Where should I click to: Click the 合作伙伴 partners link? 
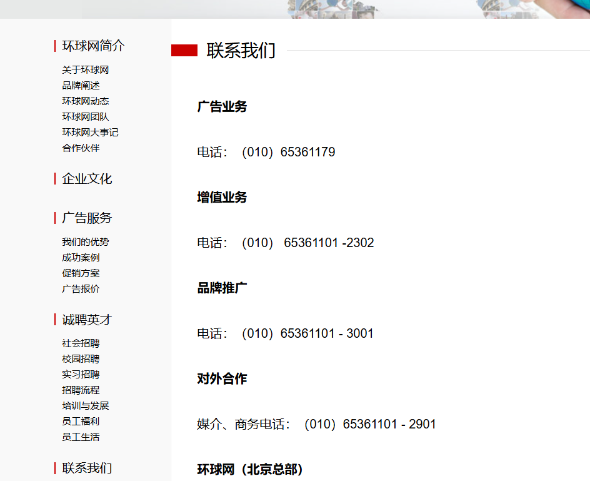pyautogui.click(x=80, y=148)
